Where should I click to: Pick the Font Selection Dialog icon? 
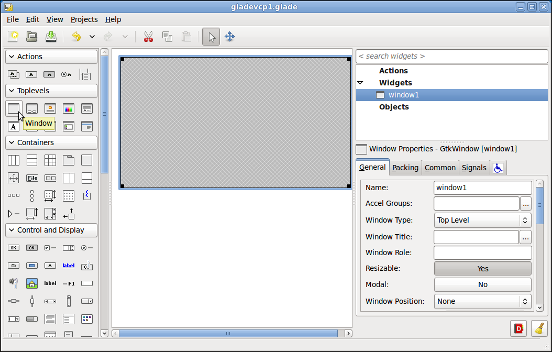[x=14, y=126]
